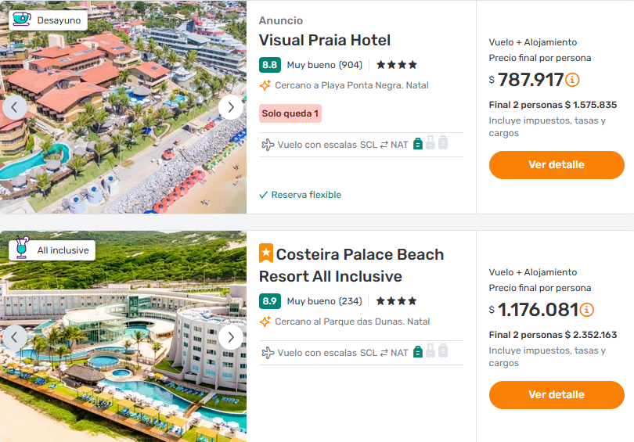Click the airplane icon in Visual Praia flight row
The height and width of the screenshot is (442, 634).
pos(268,145)
